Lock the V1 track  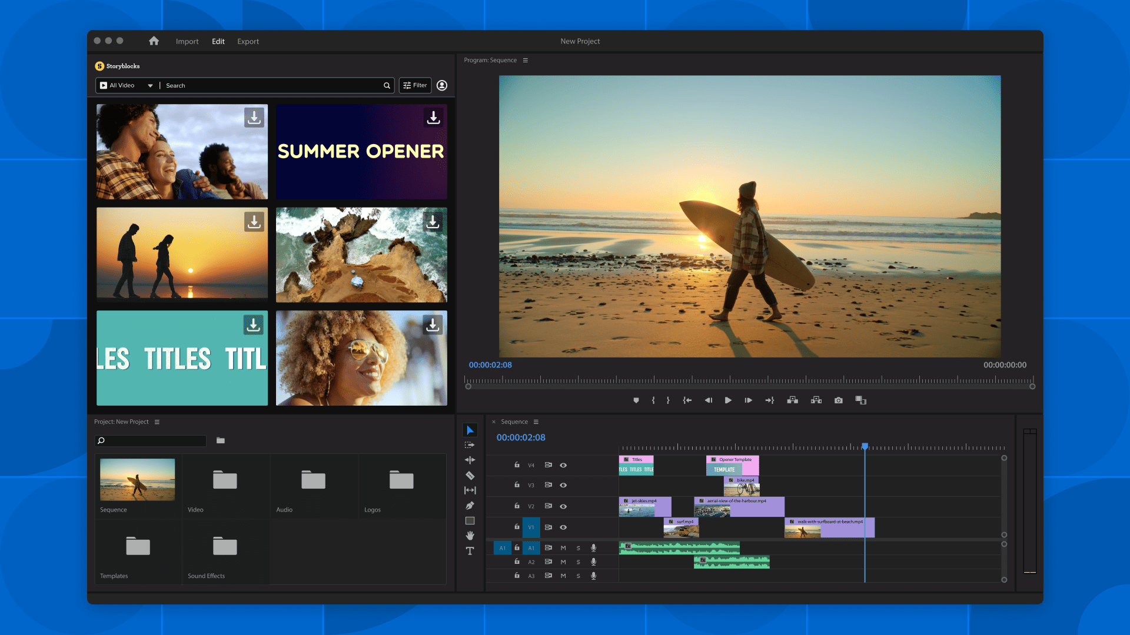pos(517,527)
